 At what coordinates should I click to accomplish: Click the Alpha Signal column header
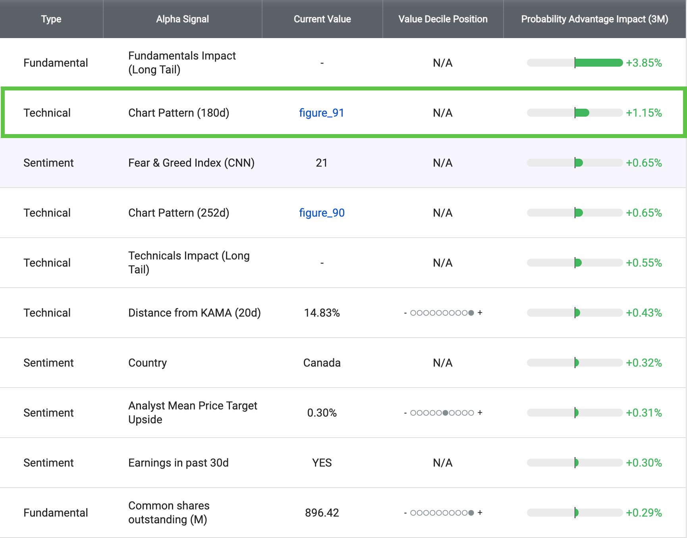pos(182,19)
